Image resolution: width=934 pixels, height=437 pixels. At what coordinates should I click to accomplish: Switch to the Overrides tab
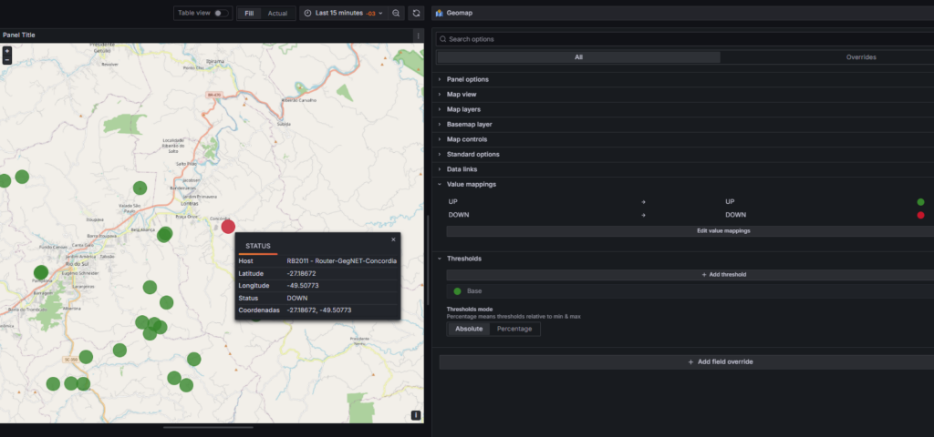coord(860,57)
